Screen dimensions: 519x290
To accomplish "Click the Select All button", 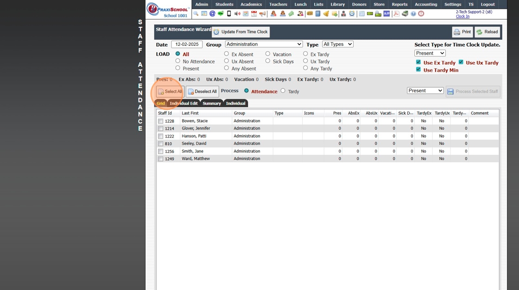I will (x=170, y=91).
